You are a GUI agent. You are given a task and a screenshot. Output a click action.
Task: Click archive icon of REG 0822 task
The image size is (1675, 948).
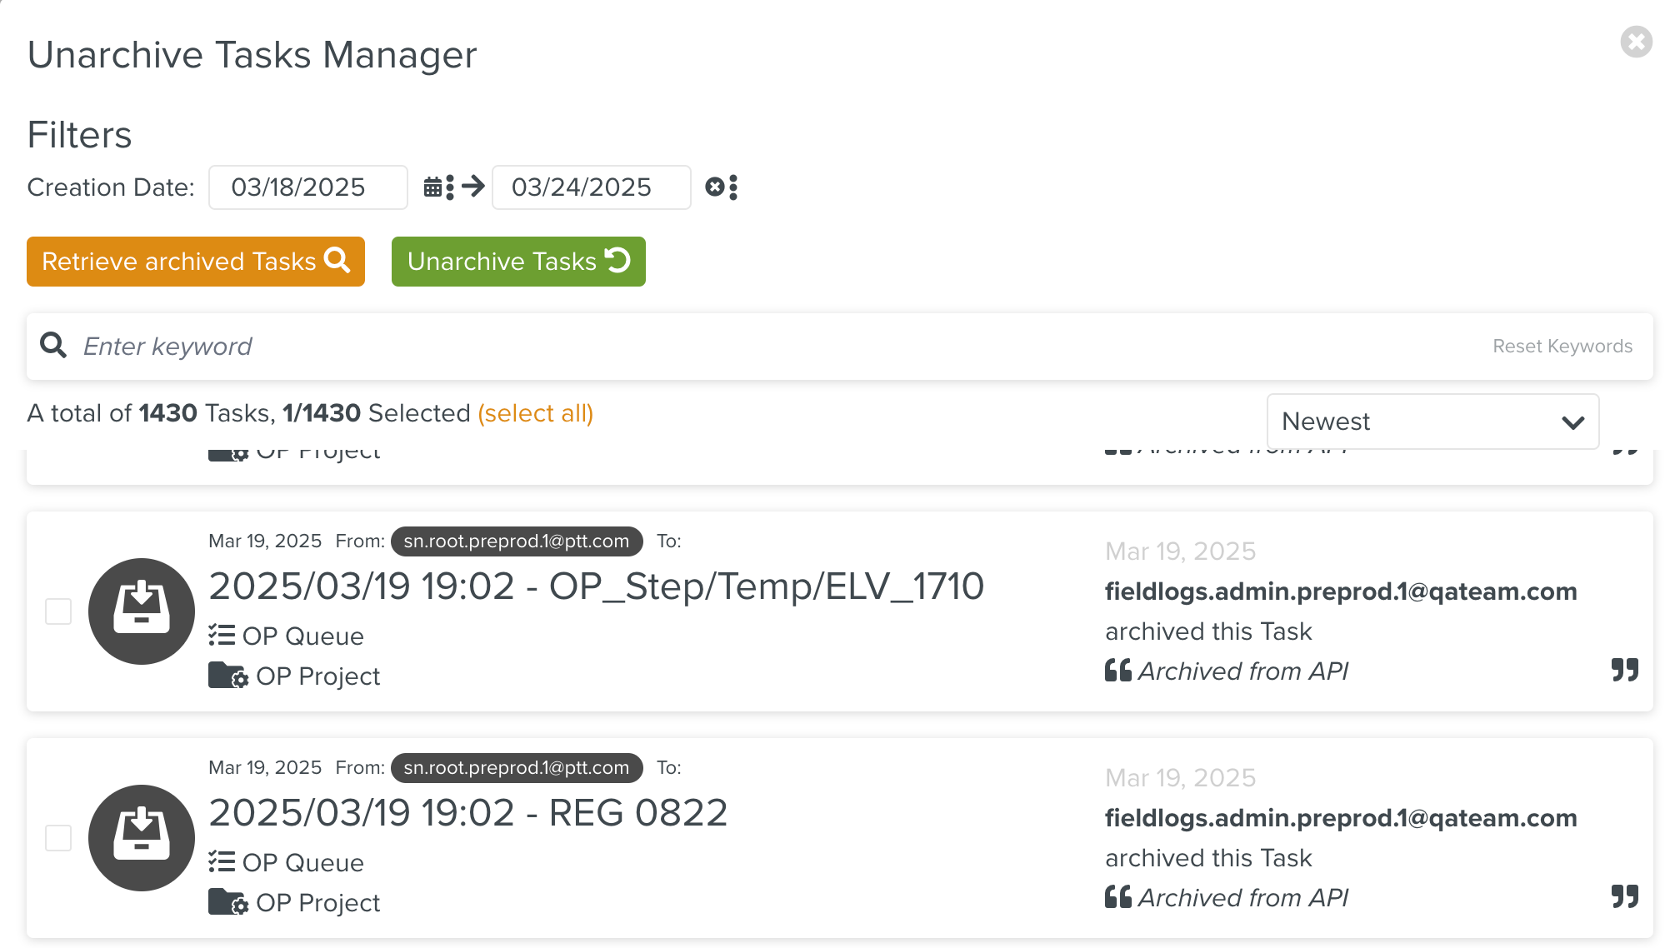tap(142, 837)
